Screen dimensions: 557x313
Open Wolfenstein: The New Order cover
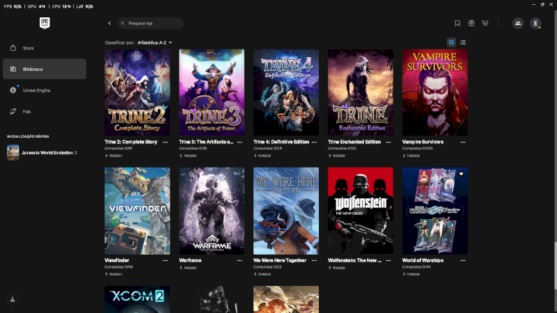pos(361,211)
